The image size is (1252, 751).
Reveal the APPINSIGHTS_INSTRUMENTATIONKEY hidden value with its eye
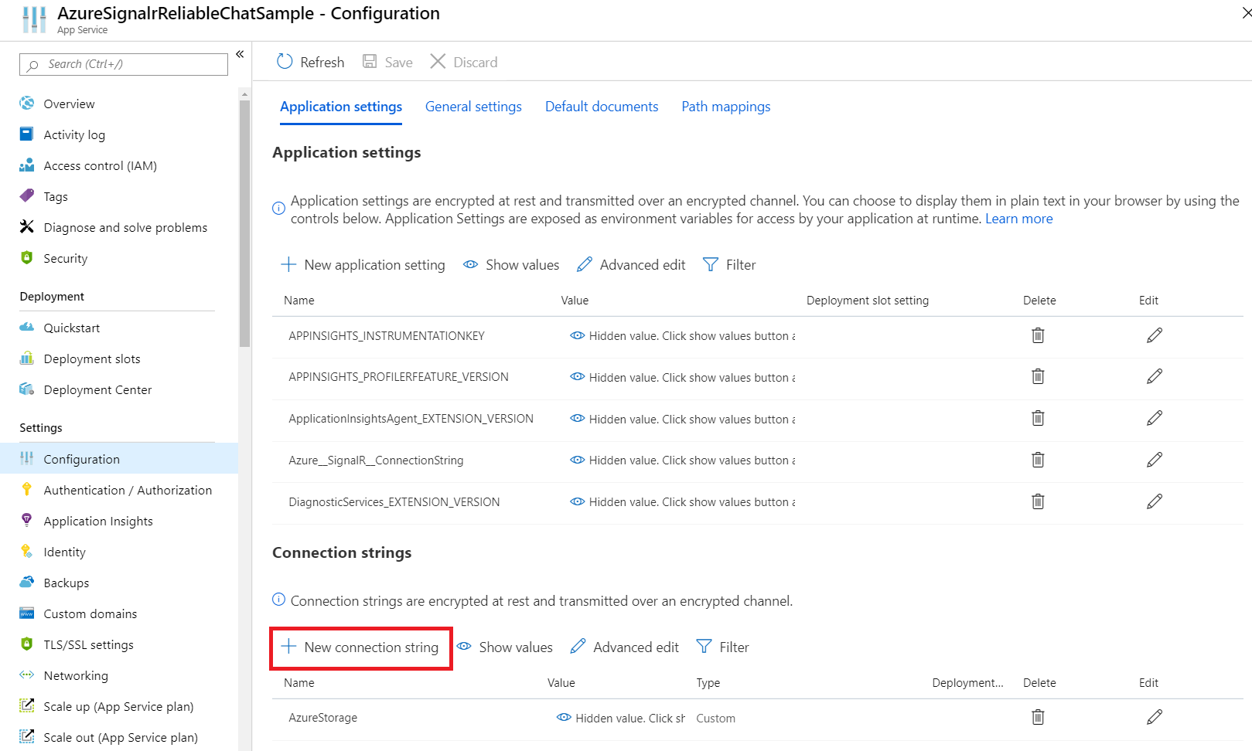pyautogui.click(x=577, y=335)
